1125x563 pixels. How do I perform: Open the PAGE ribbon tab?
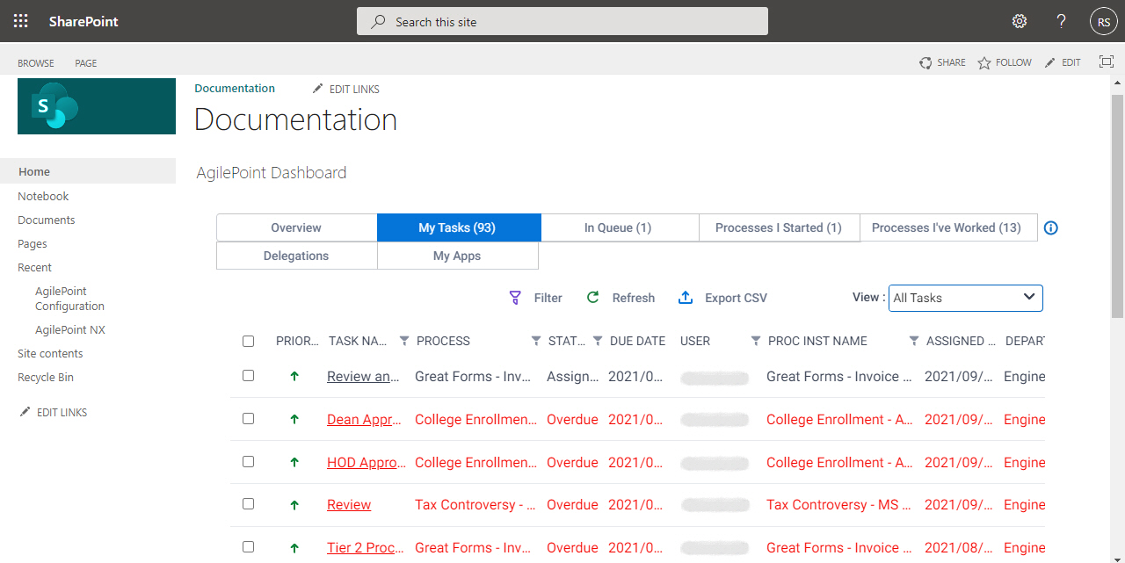(86, 63)
